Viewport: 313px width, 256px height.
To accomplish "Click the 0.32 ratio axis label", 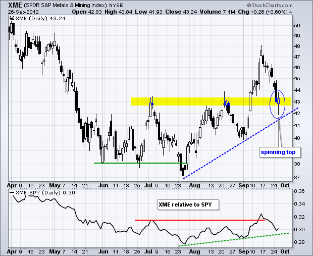I will click(299, 217).
